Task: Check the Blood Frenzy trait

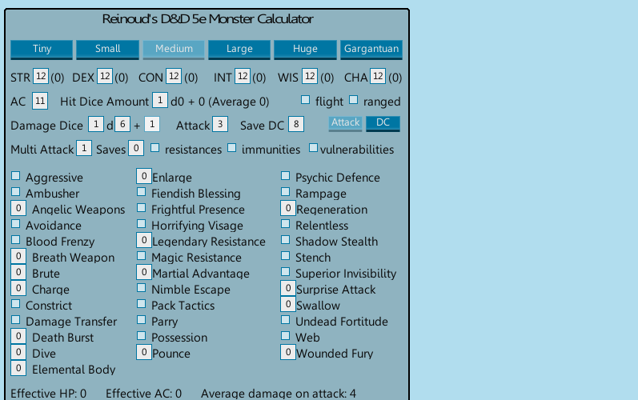Action: (x=15, y=239)
